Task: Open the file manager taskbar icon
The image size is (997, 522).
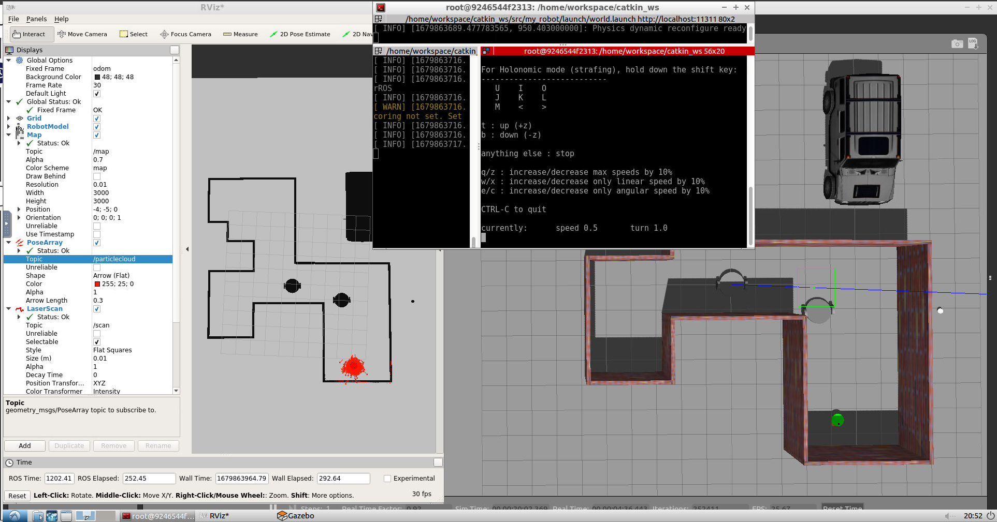Action: 38,516
